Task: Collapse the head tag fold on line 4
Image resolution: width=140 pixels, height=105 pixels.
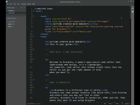Action: point(34,16)
